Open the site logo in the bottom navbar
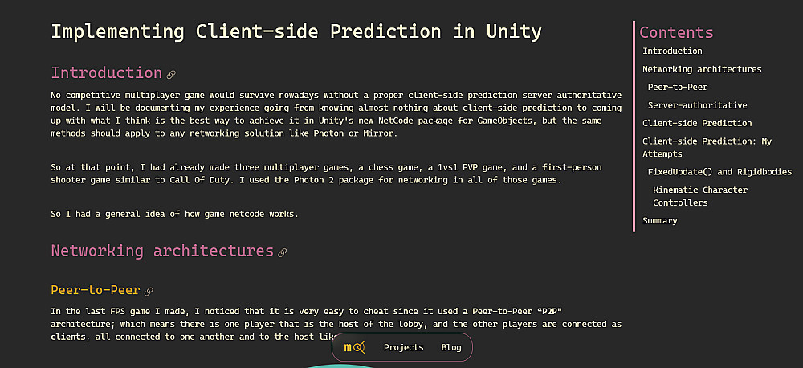The image size is (803, 368). (x=354, y=347)
